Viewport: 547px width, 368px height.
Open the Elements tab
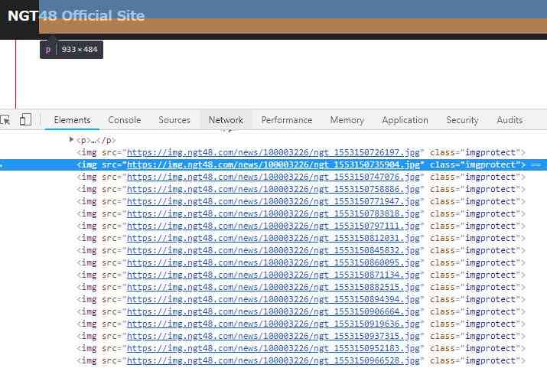[x=72, y=120]
